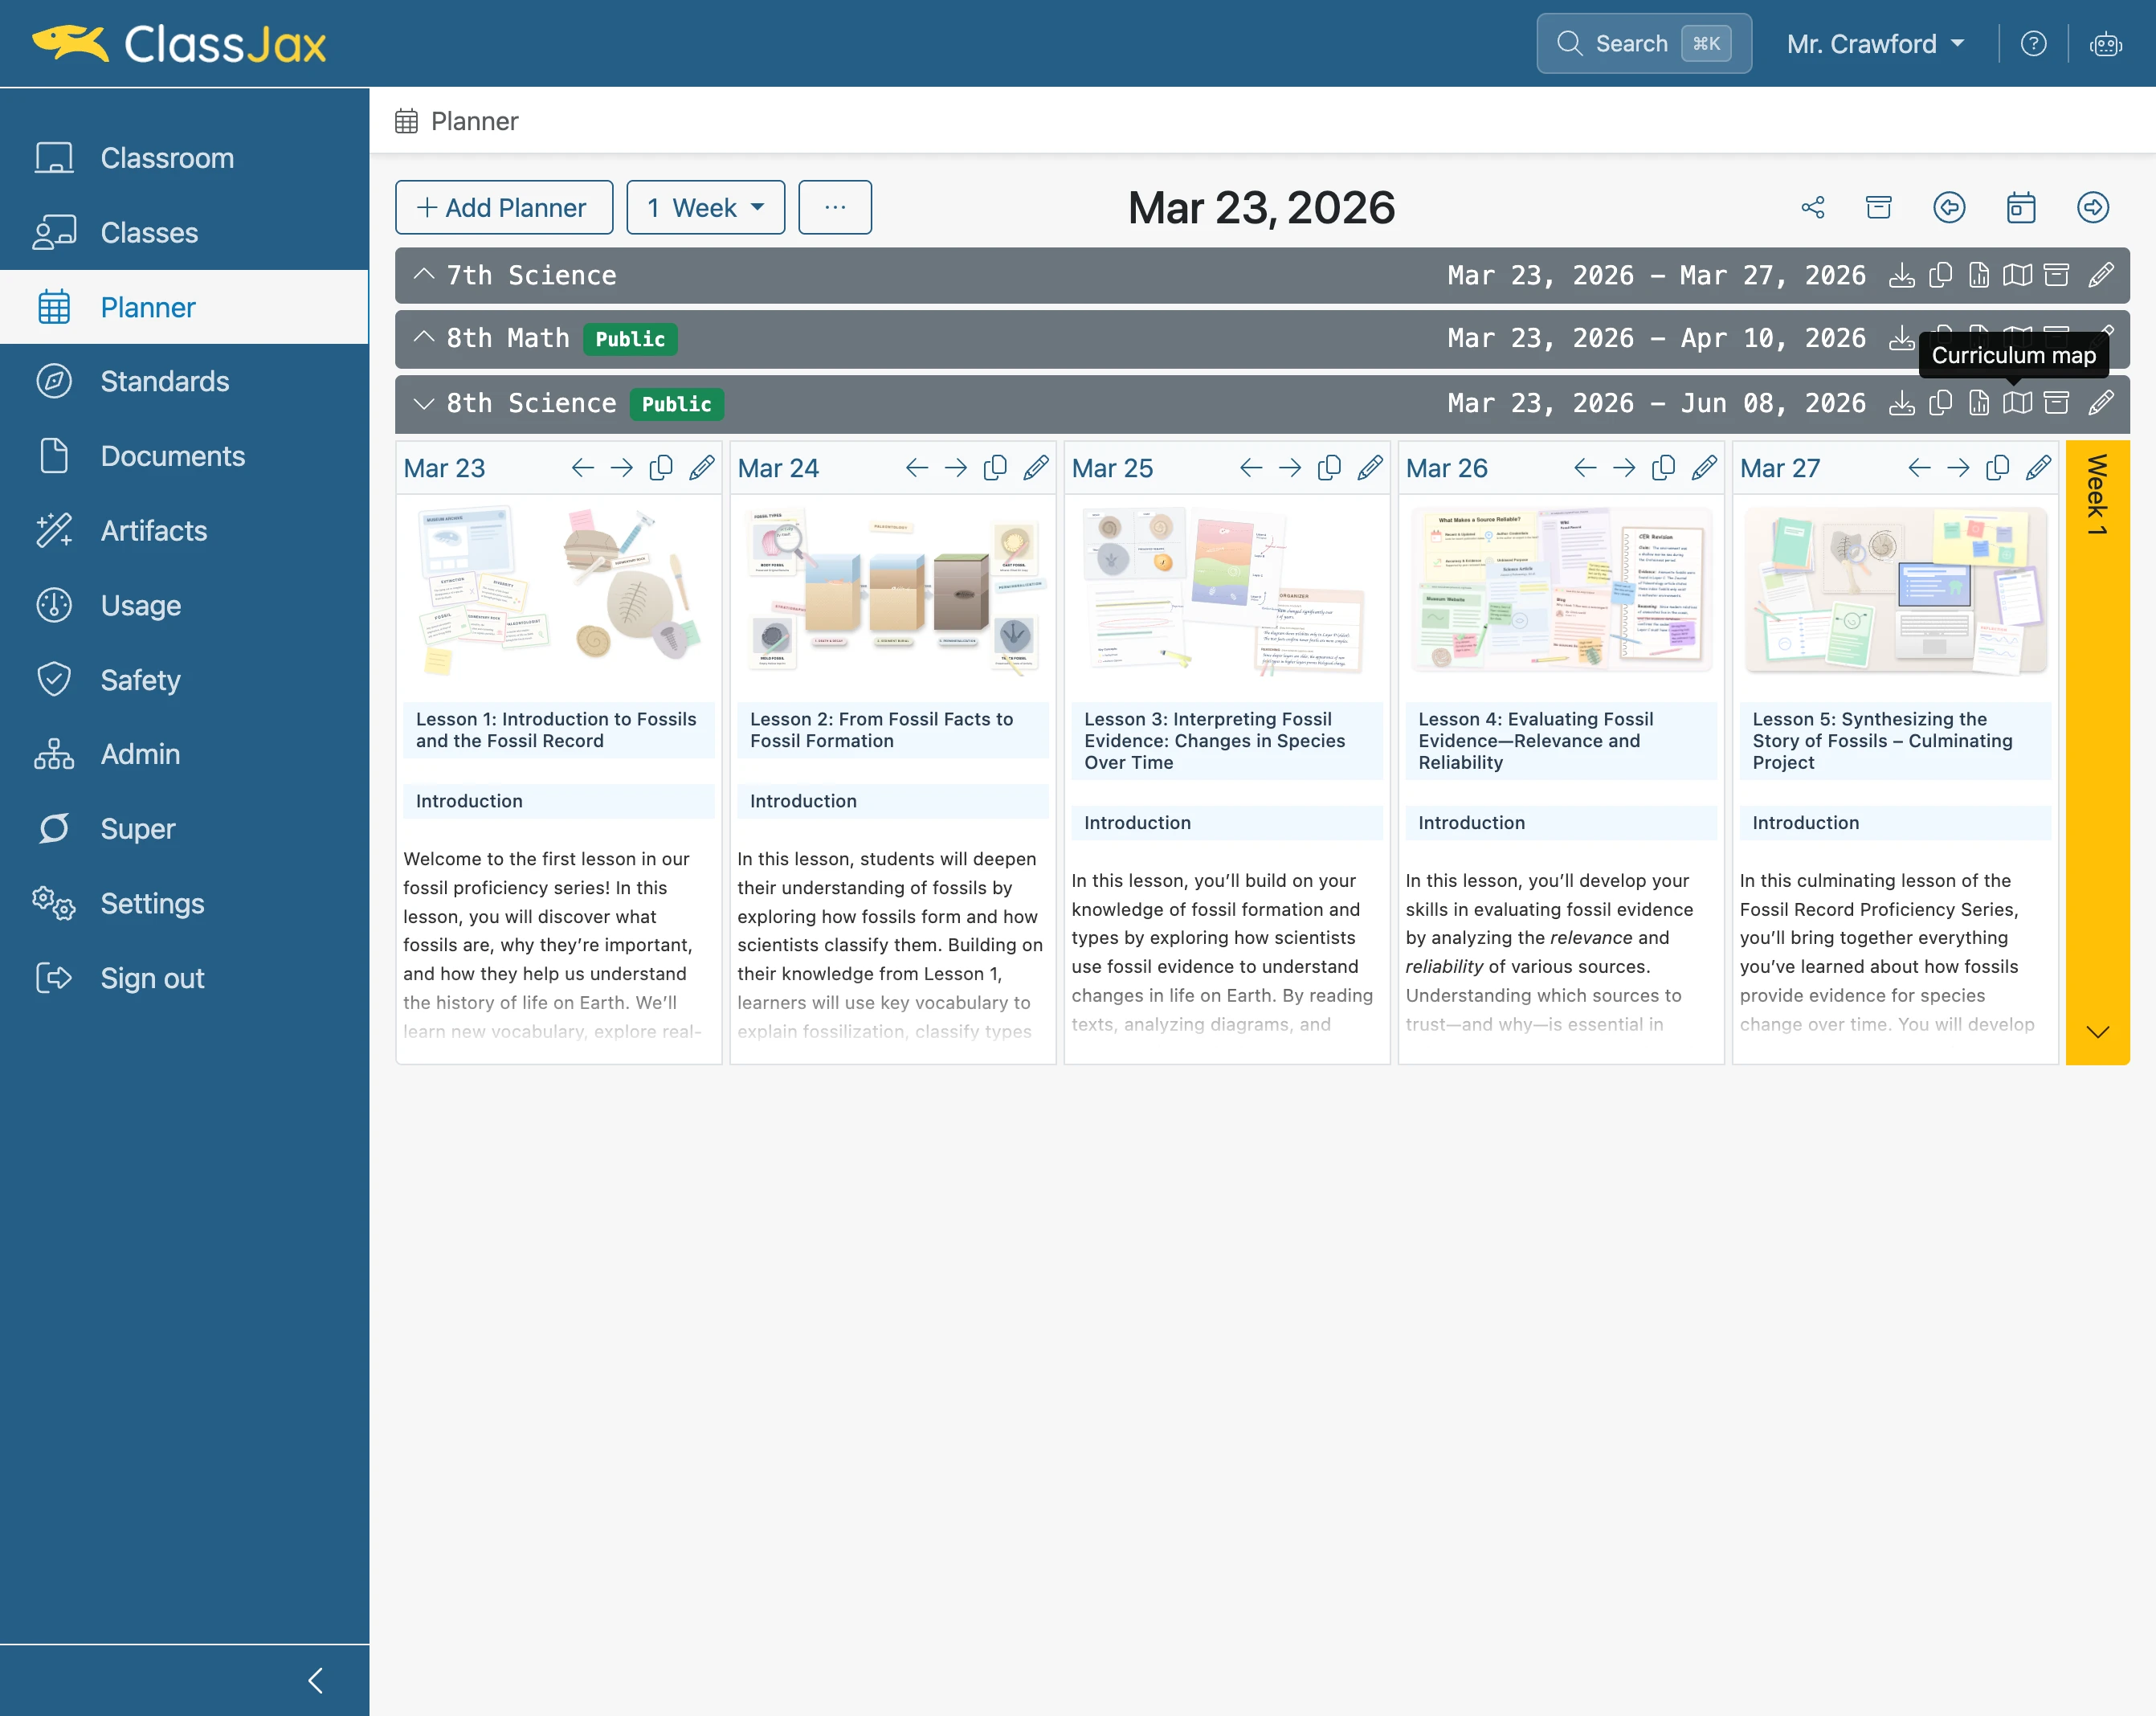The width and height of the screenshot is (2156, 1716).
Task: Copy the 7th Science planner
Action: coord(1940,275)
